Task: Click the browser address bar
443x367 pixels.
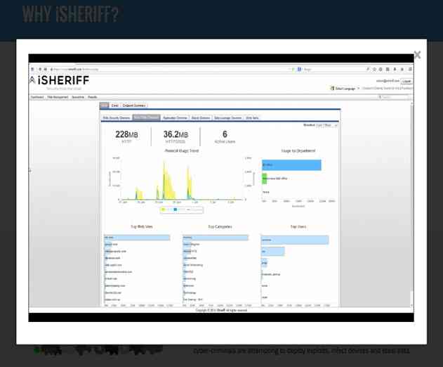Action: pos(169,69)
